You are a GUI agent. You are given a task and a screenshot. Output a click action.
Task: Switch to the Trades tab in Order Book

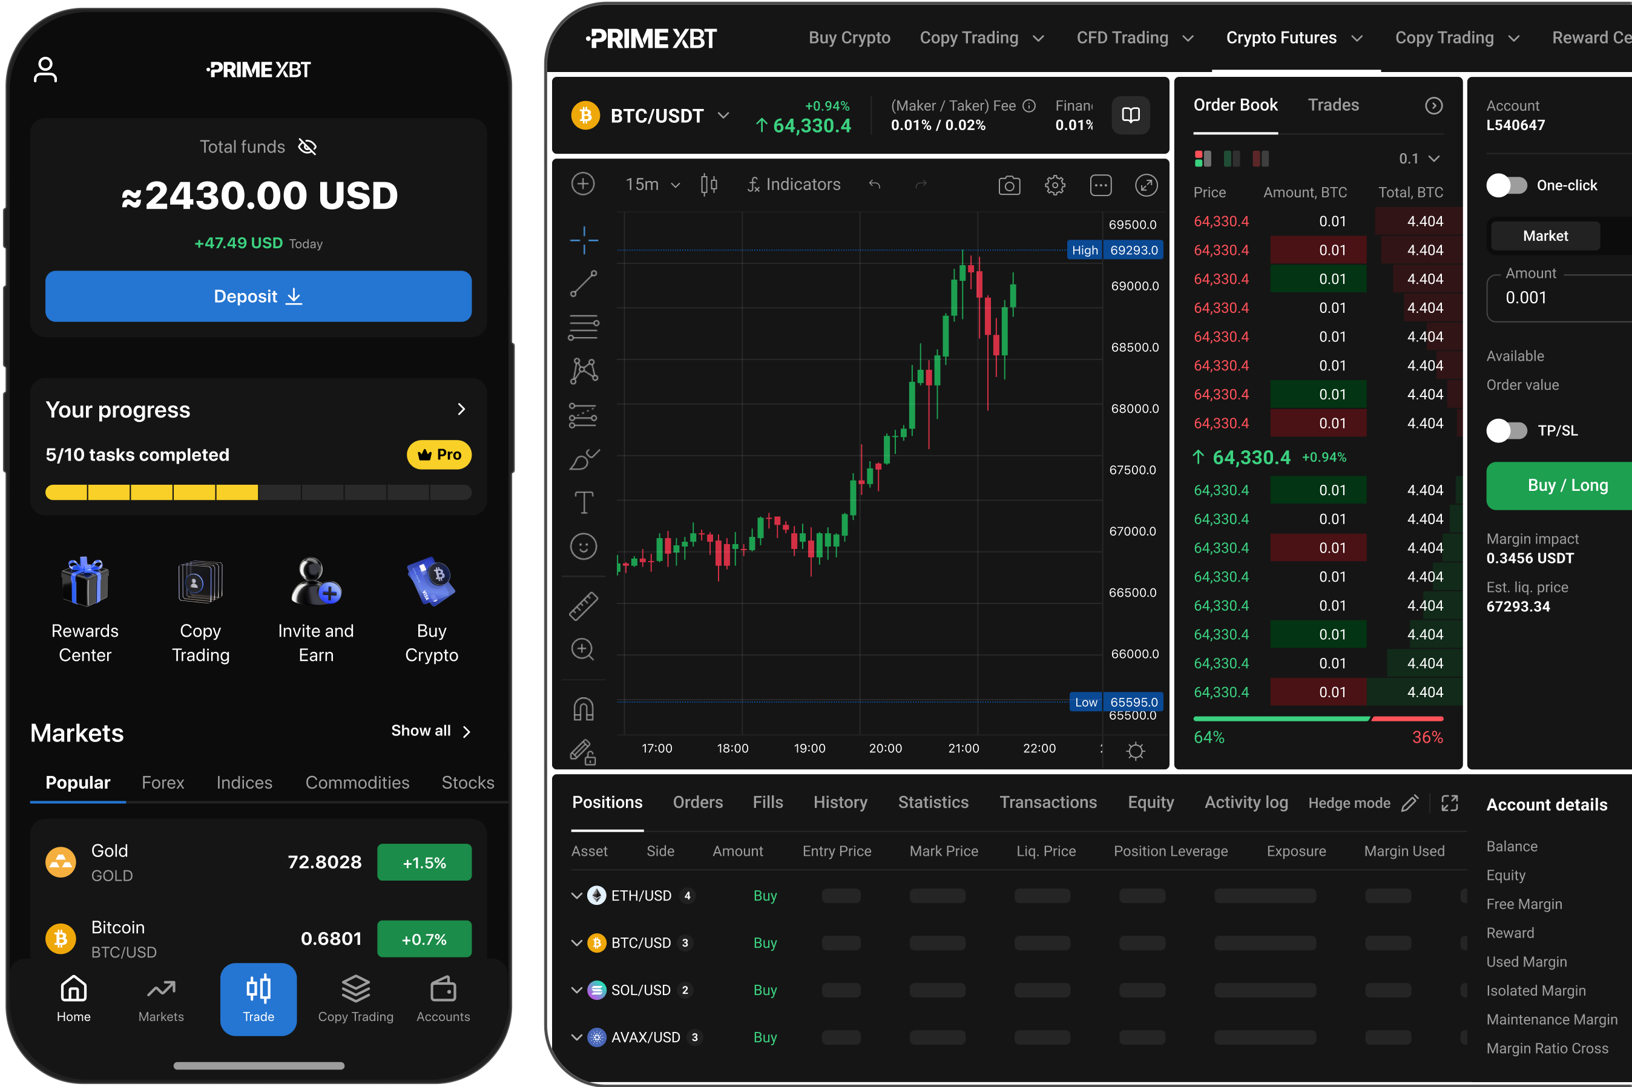click(x=1337, y=104)
